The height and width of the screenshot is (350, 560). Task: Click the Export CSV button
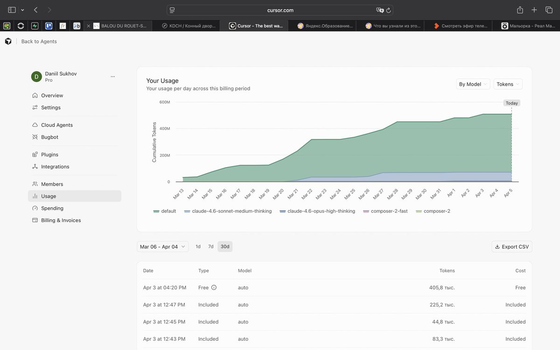[x=512, y=246]
